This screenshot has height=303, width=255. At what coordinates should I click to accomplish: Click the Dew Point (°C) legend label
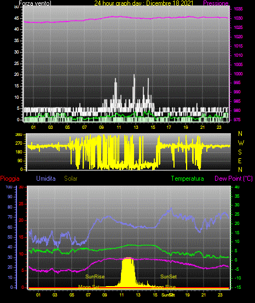pos(234,179)
